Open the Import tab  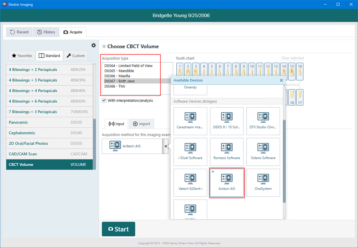[x=142, y=124]
